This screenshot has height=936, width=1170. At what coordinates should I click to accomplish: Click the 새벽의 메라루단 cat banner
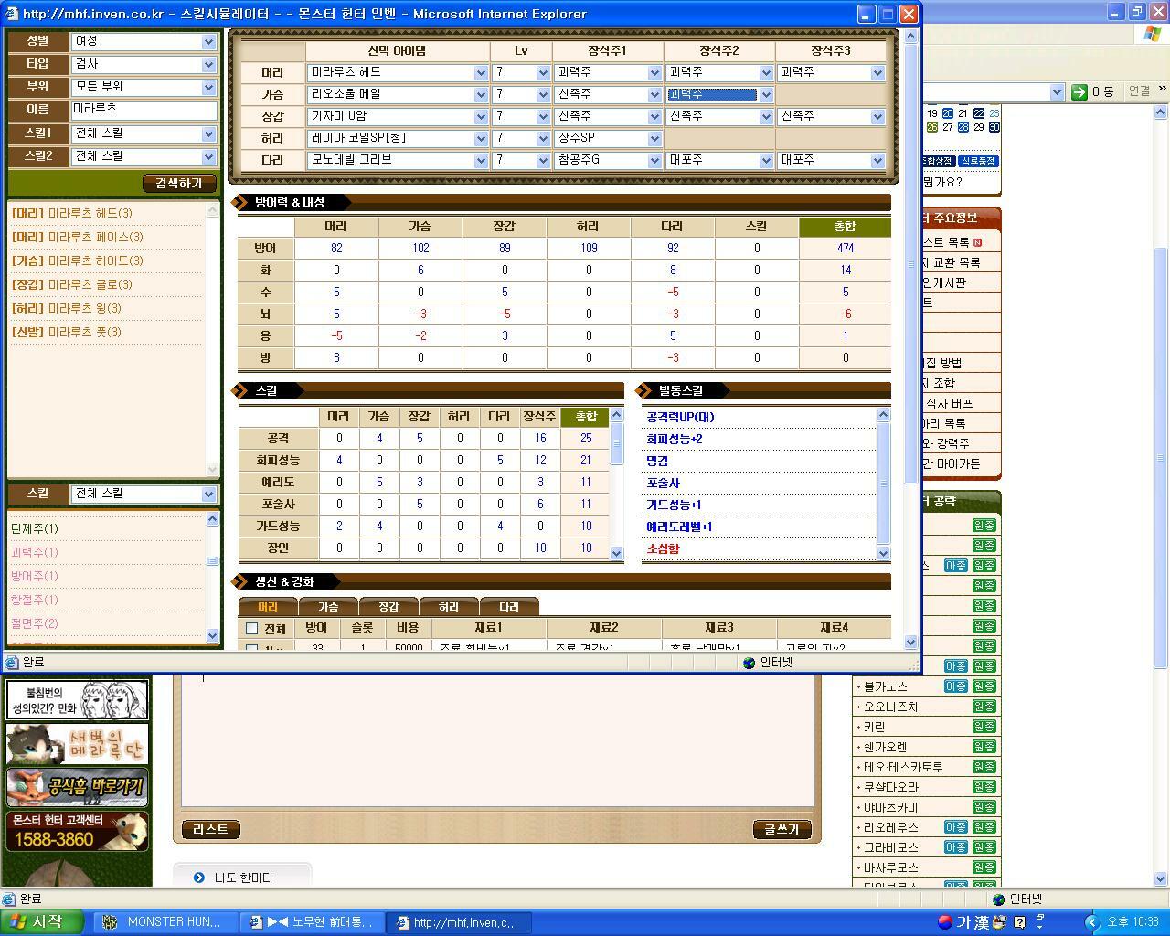point(77,743)
